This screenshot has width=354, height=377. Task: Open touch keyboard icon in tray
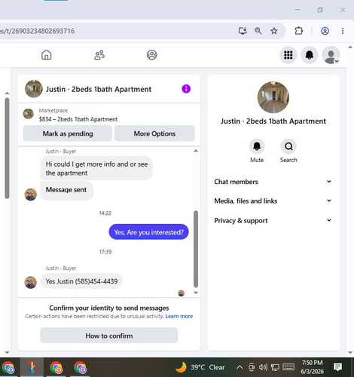coord(288,367)
